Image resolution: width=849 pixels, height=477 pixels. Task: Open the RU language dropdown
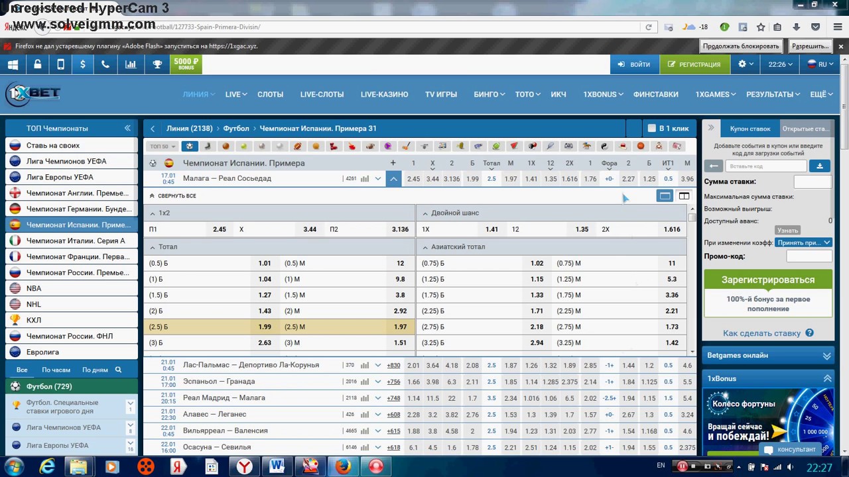[820, 64]
